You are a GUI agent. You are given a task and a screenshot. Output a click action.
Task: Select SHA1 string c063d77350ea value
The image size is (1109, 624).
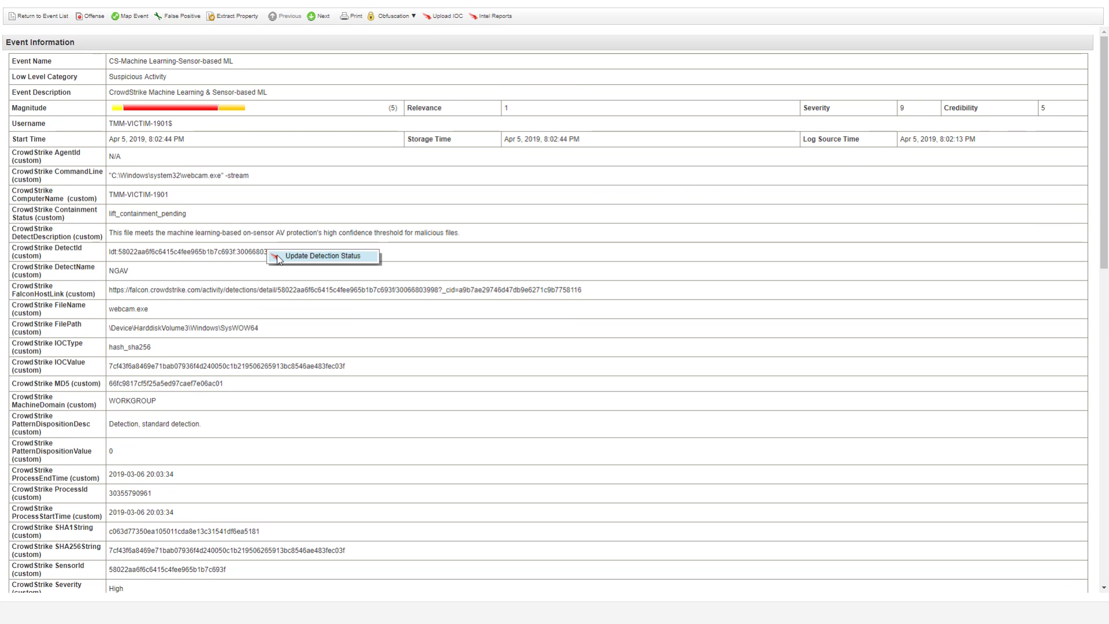pyautogui.click(x=184, y=532)
